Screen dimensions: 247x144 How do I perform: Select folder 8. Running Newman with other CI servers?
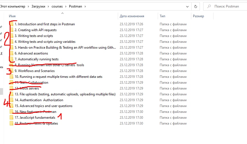tap(49, 65)
